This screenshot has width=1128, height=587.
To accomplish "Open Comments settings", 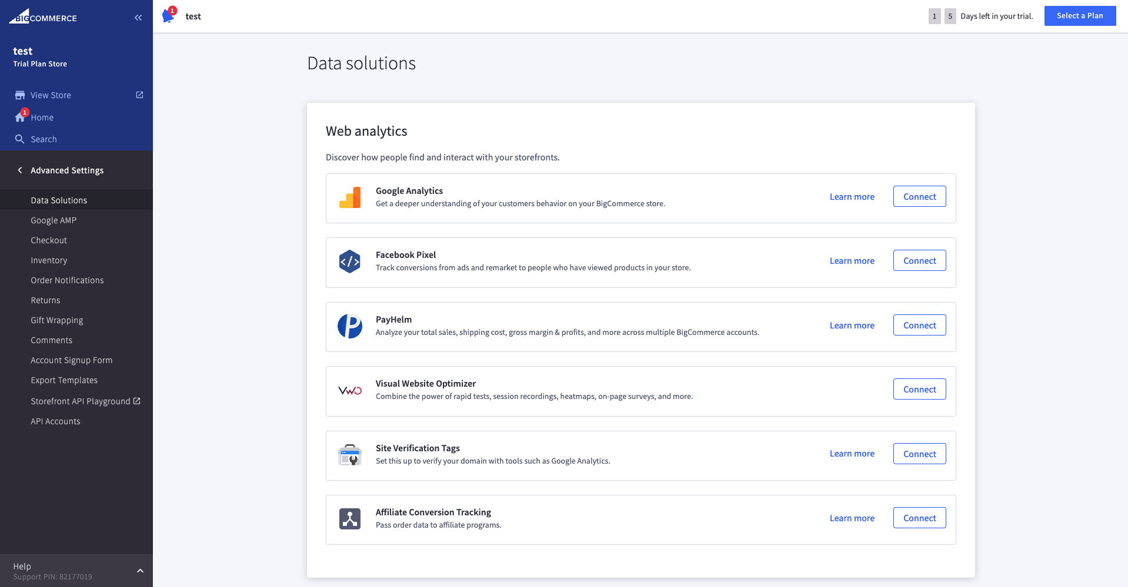I will point(52,340).
